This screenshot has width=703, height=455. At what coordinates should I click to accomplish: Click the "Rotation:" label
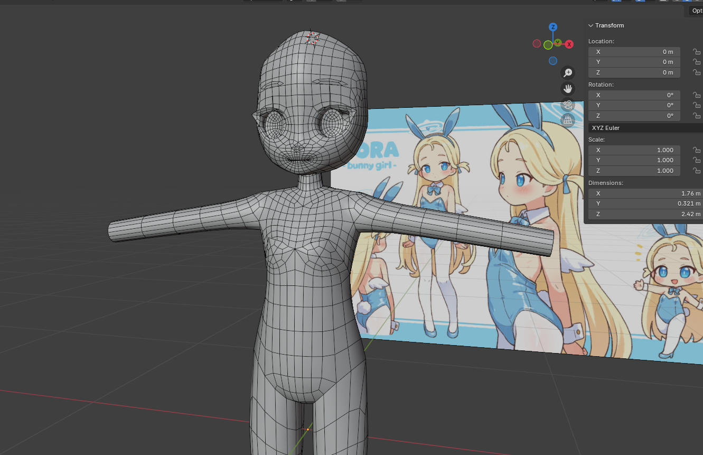pos(601,85)
